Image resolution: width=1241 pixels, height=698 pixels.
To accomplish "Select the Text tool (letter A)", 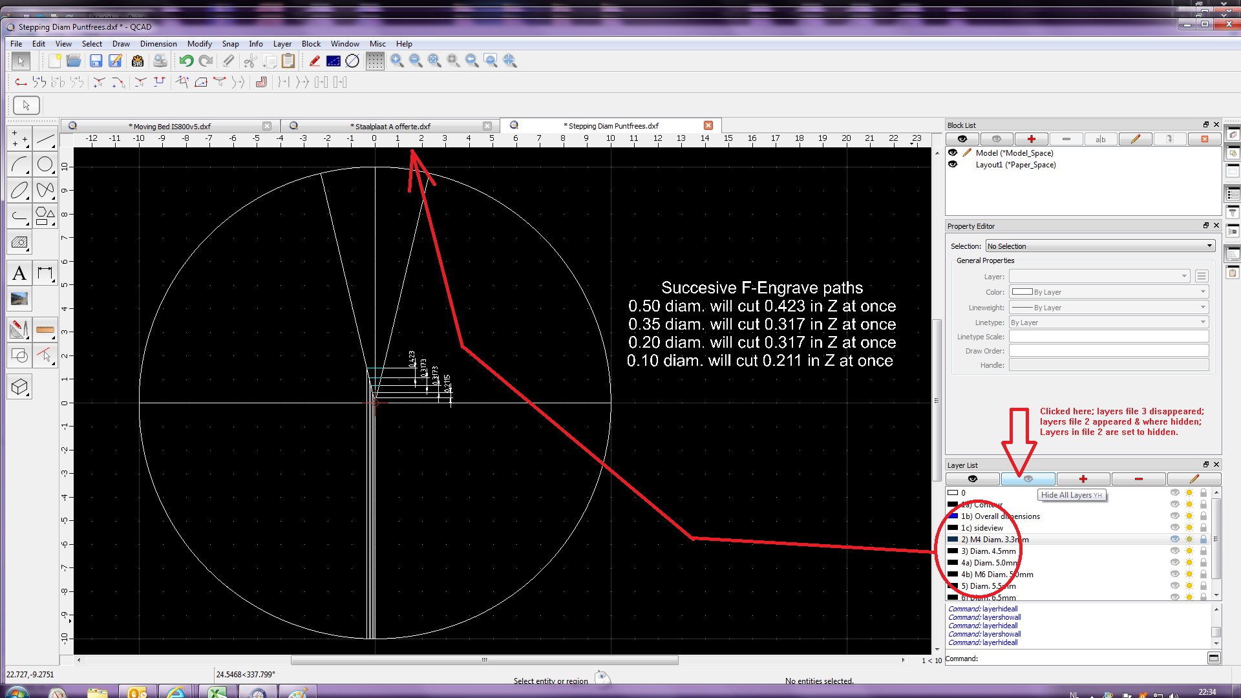I will click(x=19, y=273).
